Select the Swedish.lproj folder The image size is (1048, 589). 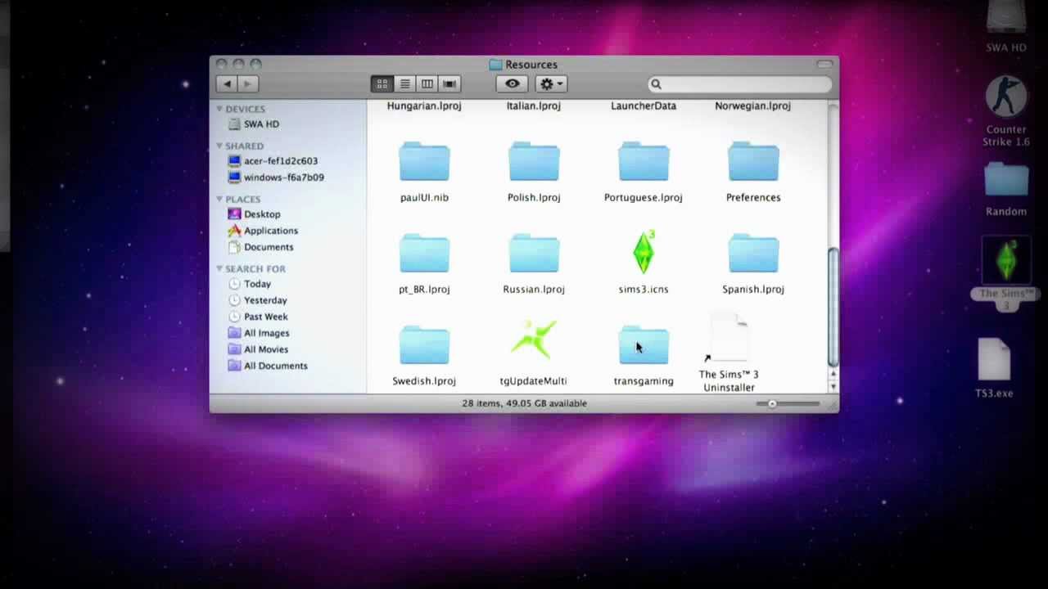coord(424,344)
